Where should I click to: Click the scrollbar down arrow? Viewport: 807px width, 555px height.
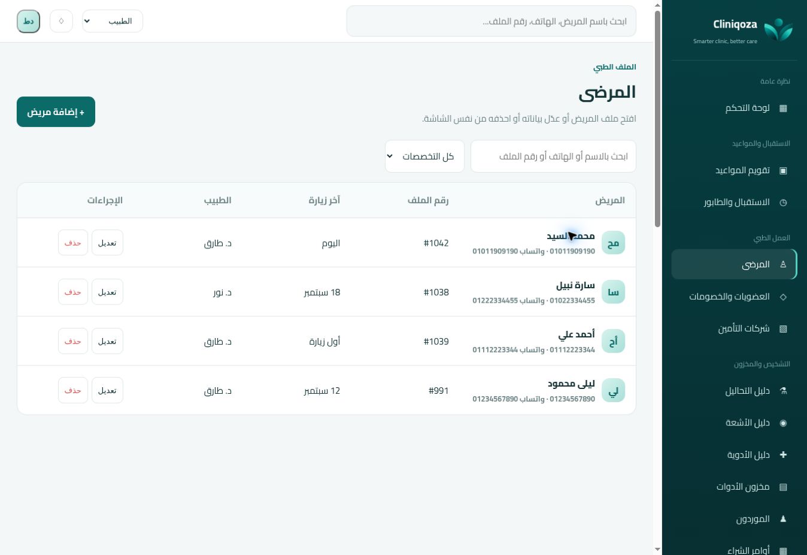tap(657, 550)
